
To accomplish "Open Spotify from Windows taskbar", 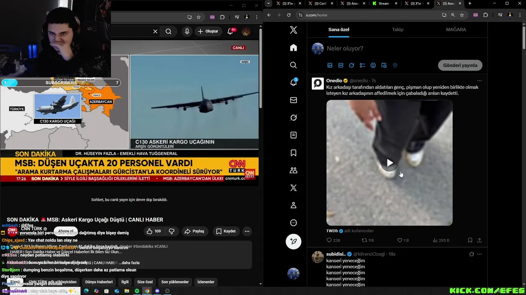I will (137, 291).
